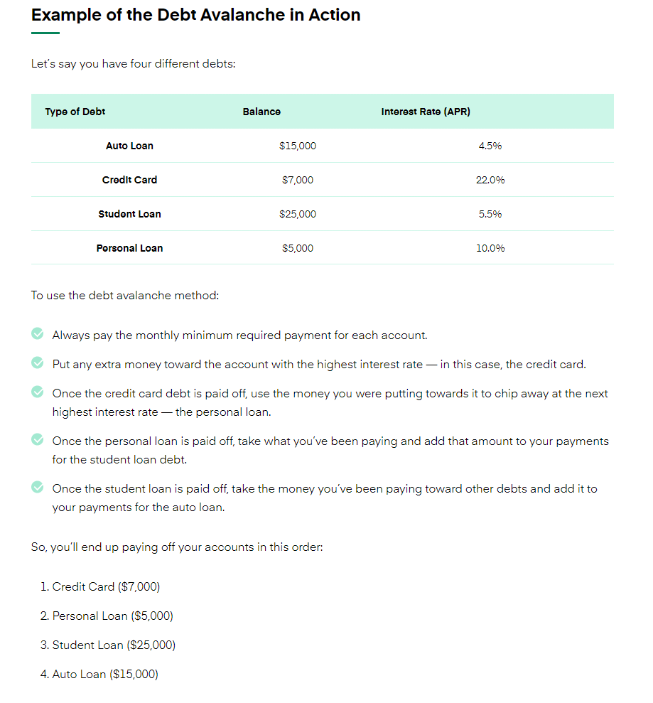Click the "Interest Rate (APR)" column header
This screenshot has height=703, width=653.
[426, 112]
